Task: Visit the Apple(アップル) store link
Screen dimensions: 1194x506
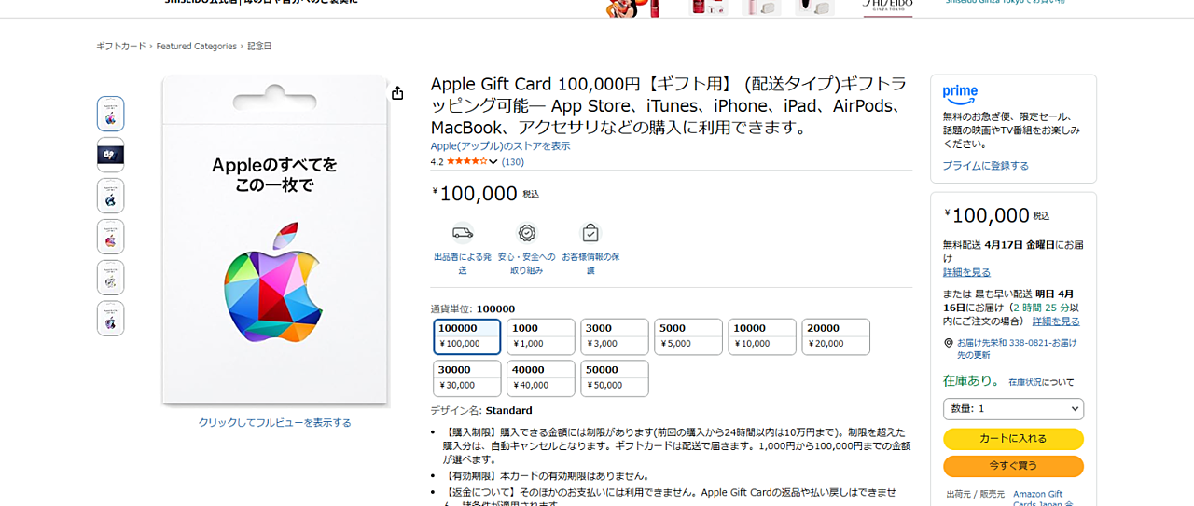Action: point(500,146)
